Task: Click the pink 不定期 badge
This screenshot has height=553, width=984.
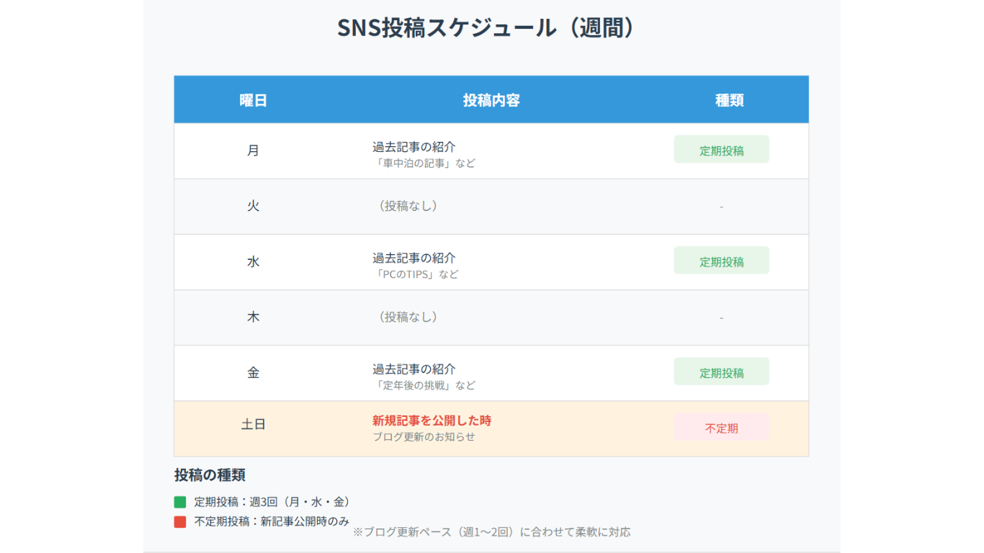Action: tap(721, 428)
